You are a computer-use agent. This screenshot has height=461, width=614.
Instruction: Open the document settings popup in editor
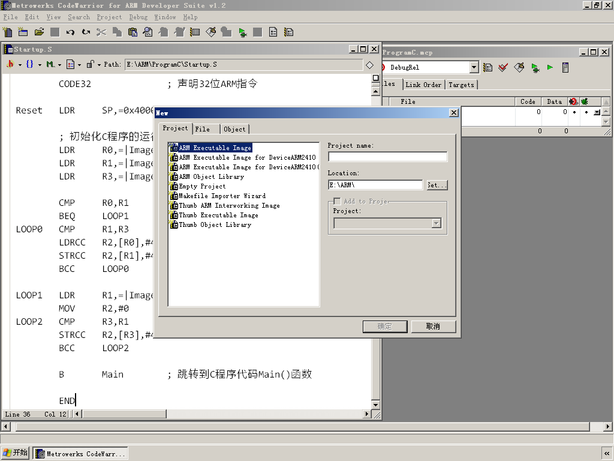(74, 64)
